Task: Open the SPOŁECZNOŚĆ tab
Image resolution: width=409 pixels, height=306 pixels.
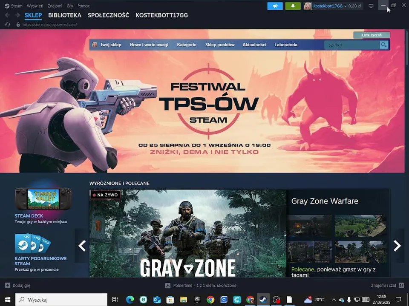Action: click(x=109, y=15)
